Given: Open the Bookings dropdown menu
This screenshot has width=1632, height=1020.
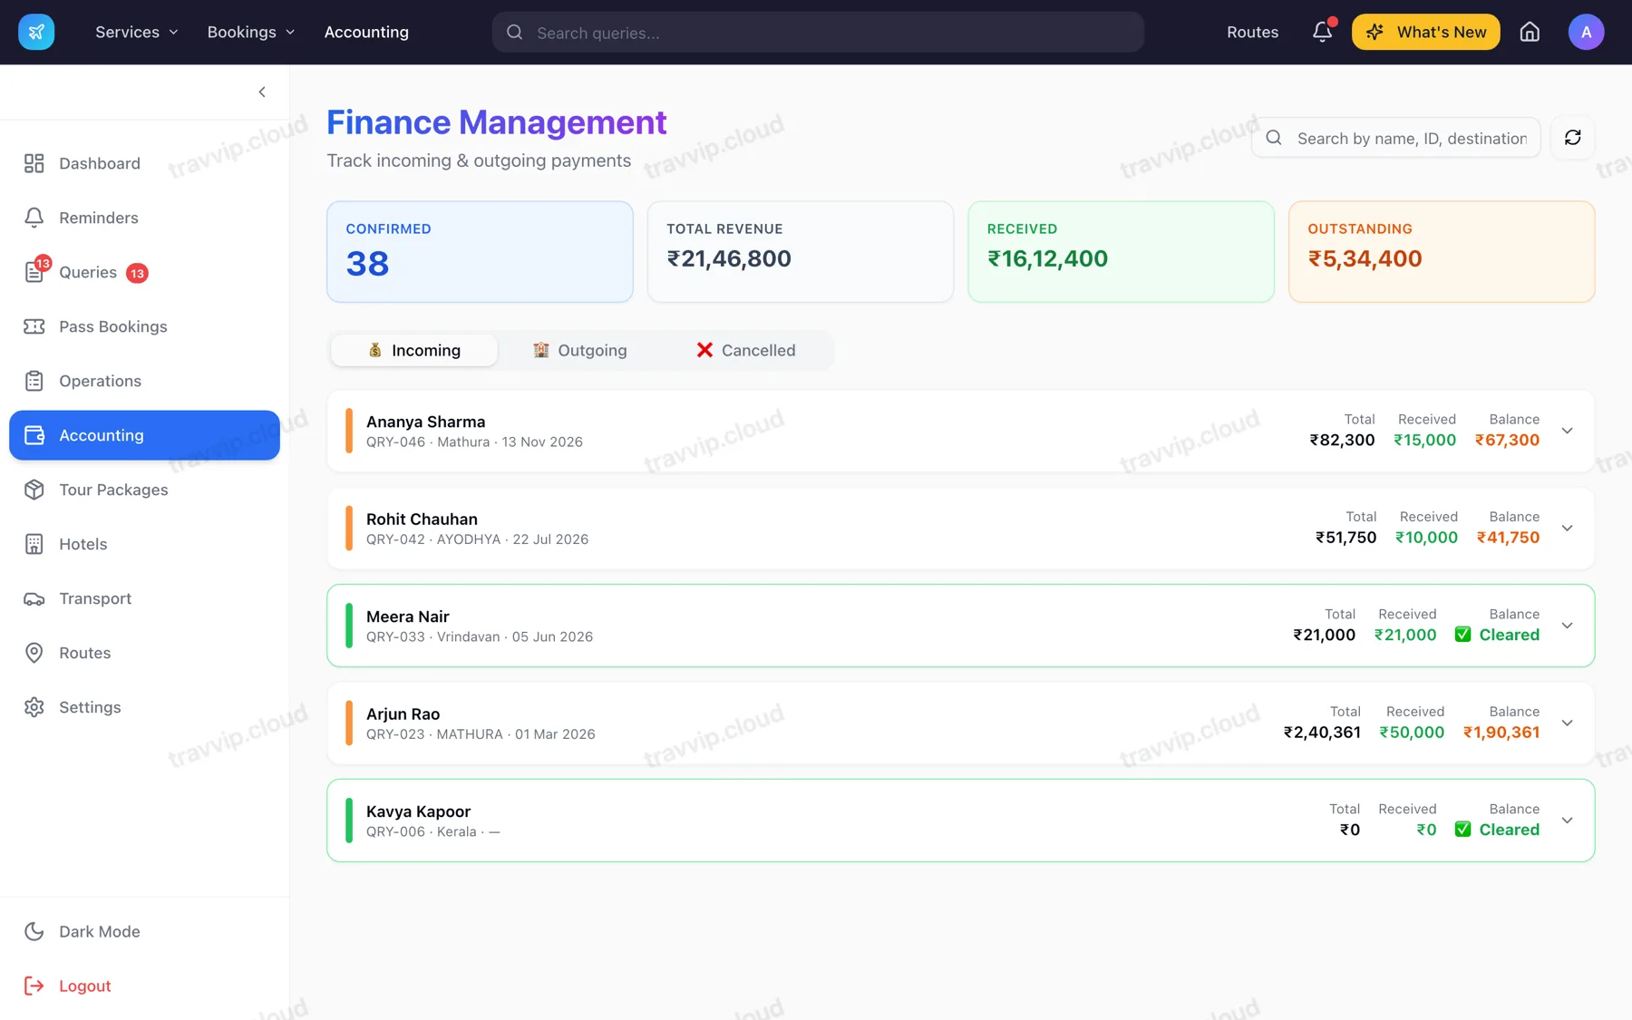Looking at the screenshot, I should (x=251, y=32).
